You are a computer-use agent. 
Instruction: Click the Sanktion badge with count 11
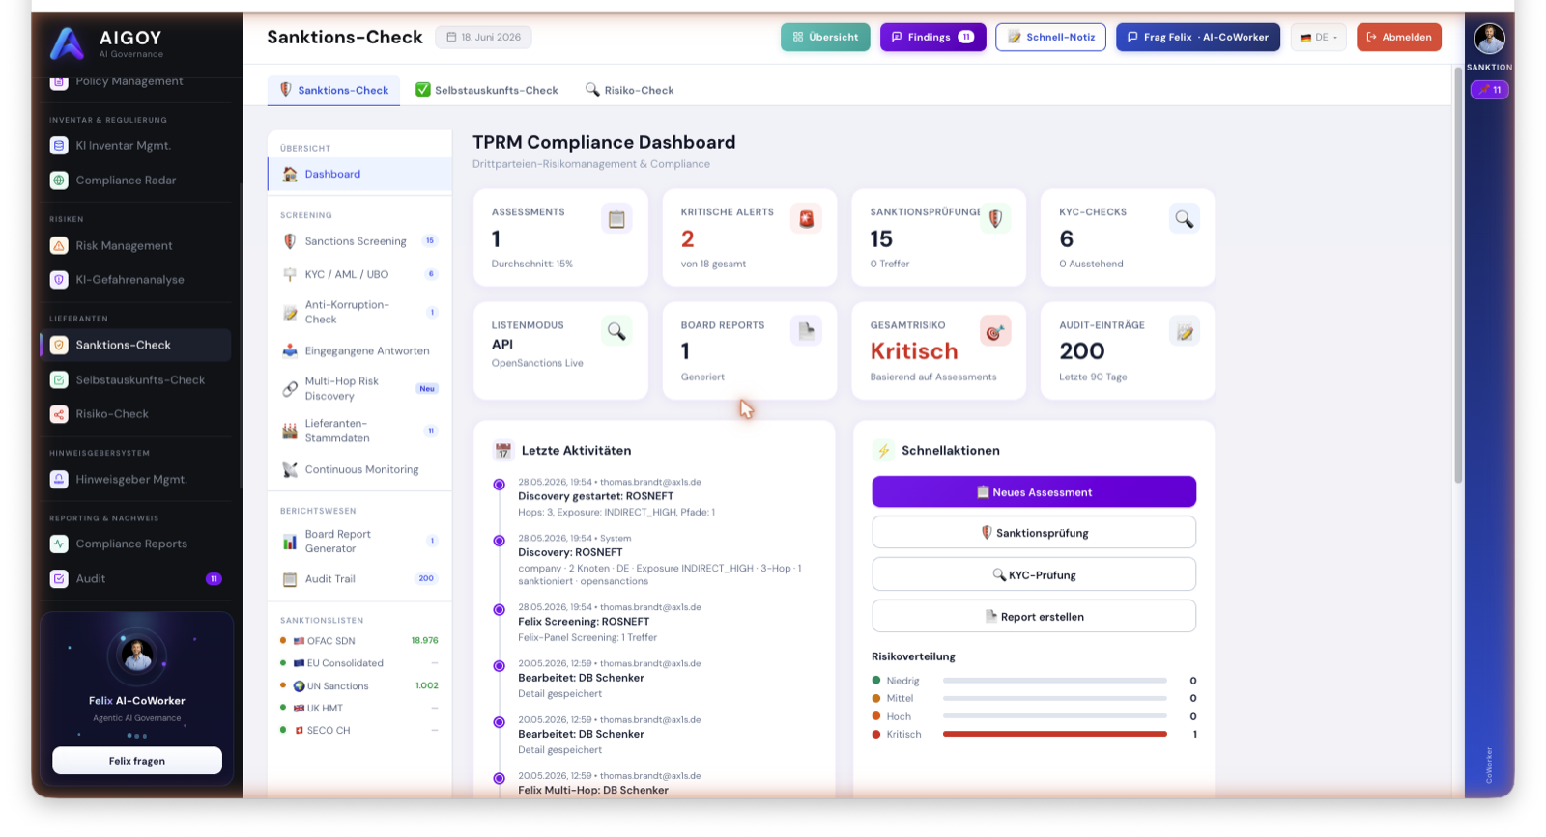1489,90
